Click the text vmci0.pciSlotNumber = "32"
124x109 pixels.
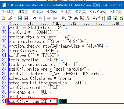37,28
